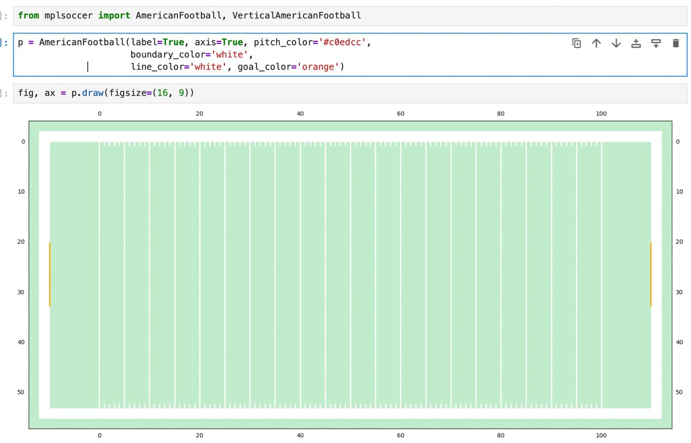
Task: Place cursor in the p.draw figsize cell
Action: (x=350, y=93)
